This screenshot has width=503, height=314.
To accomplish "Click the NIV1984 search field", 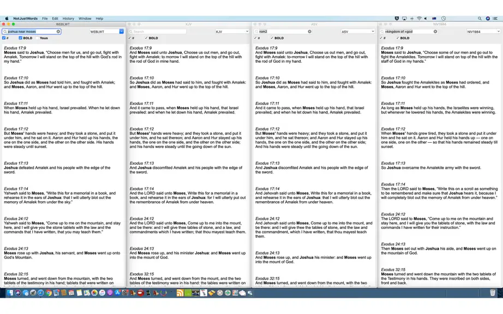I will [409, 32].
